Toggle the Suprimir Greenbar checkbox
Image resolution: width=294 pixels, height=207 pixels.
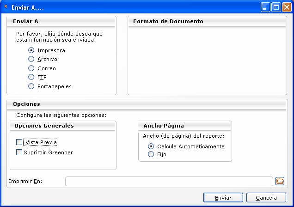(19, 152)
